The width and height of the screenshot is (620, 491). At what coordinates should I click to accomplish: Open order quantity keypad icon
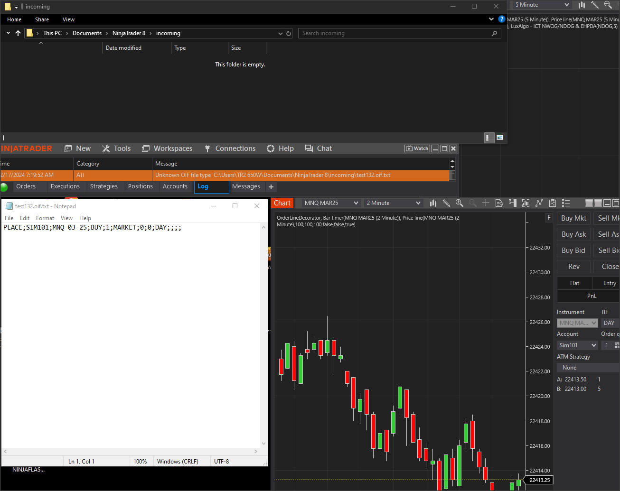(617, 345)
